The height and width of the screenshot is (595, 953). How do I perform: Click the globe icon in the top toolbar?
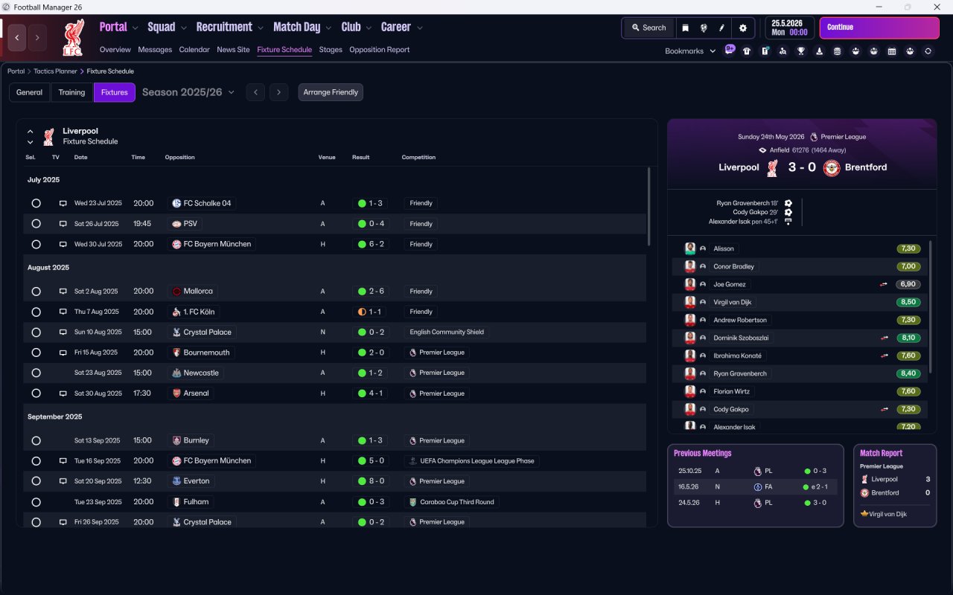pyautogui.click(x=704, y=28)
